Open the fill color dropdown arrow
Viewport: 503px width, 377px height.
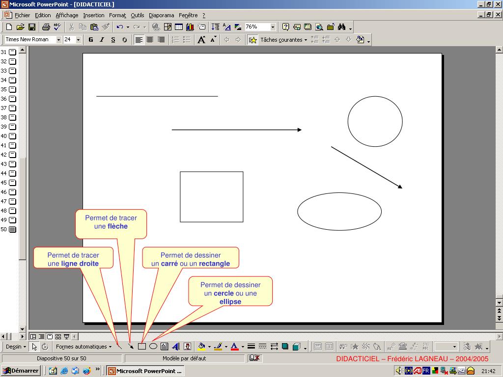209,347
